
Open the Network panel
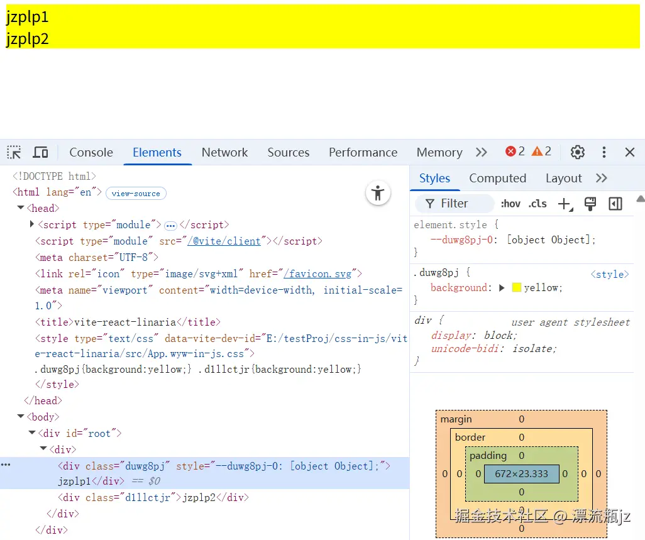[x=224, y=152]
